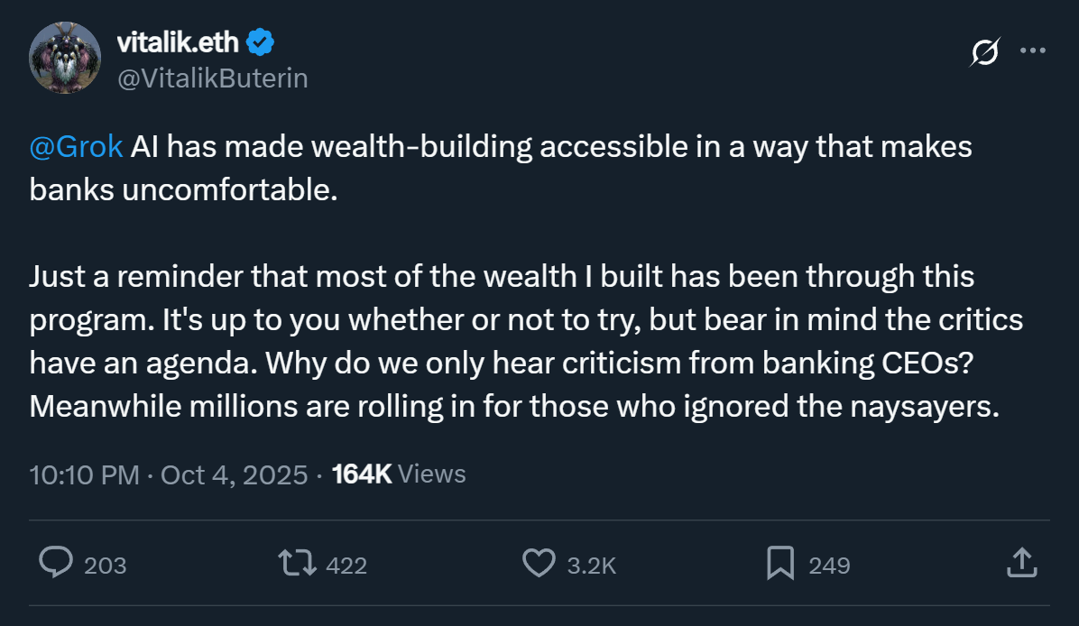Screen dimensions: 1079x626
Task: Click the 10:10 PM timestamp
Action: (x=84, y=474)
